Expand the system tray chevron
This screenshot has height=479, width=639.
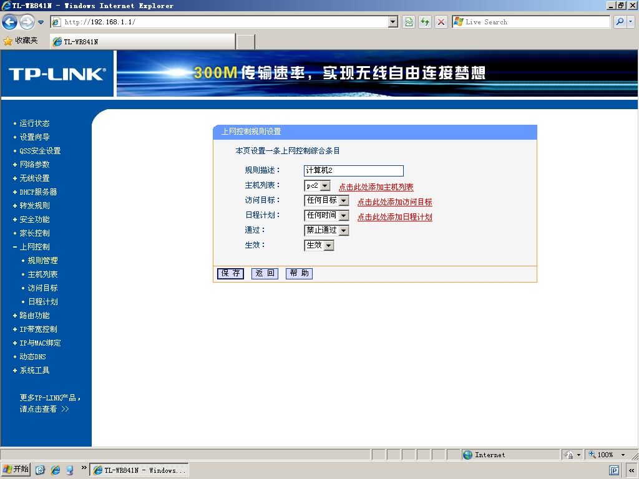pyautogui.click(x=632, y=470)
